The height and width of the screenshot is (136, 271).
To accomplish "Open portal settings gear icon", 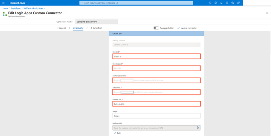I will [x=227, y=3].
